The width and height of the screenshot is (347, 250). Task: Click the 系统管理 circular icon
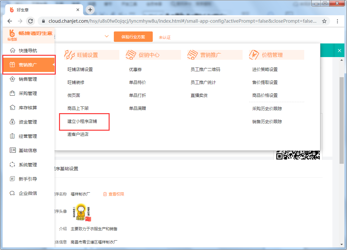(12, 165)
